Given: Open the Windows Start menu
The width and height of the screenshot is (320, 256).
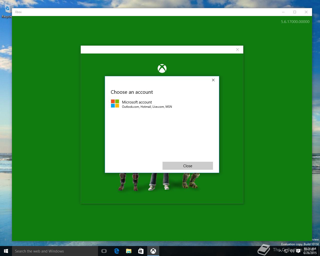Looking at the screenshot, I should 6,251.
